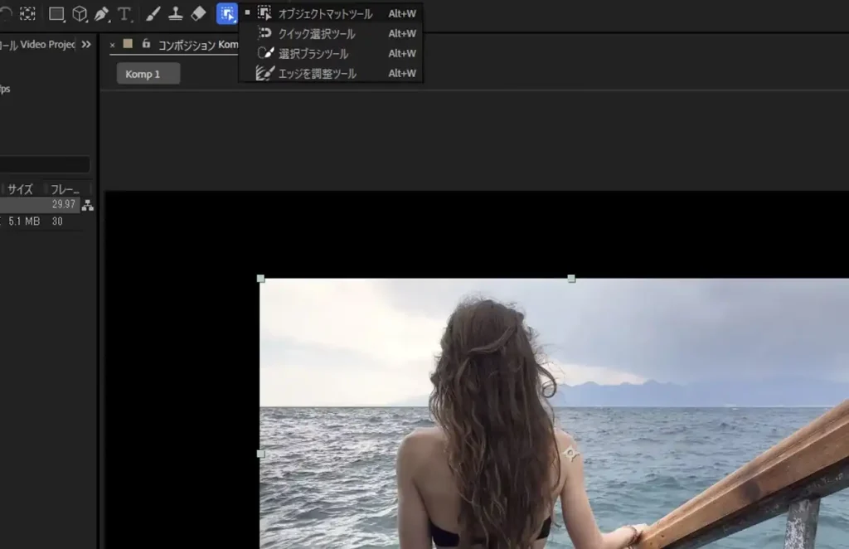Choose 選択ブラシツール from the flyout menu

313,54
